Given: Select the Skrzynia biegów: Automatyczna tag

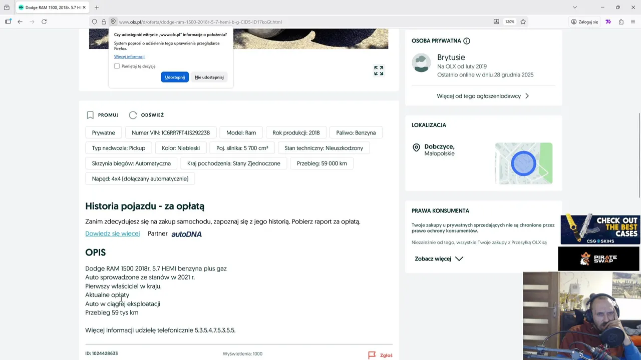Looking at the screenshot, I should (x=131, y=163).
